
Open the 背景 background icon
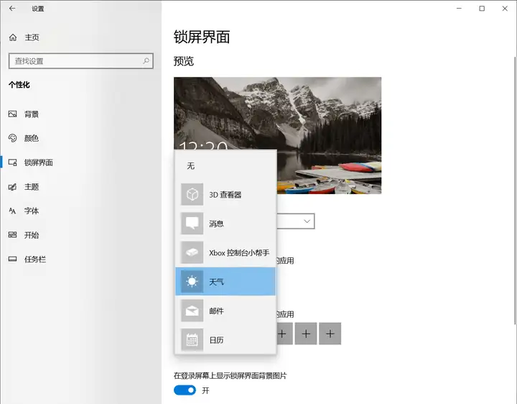12,114
